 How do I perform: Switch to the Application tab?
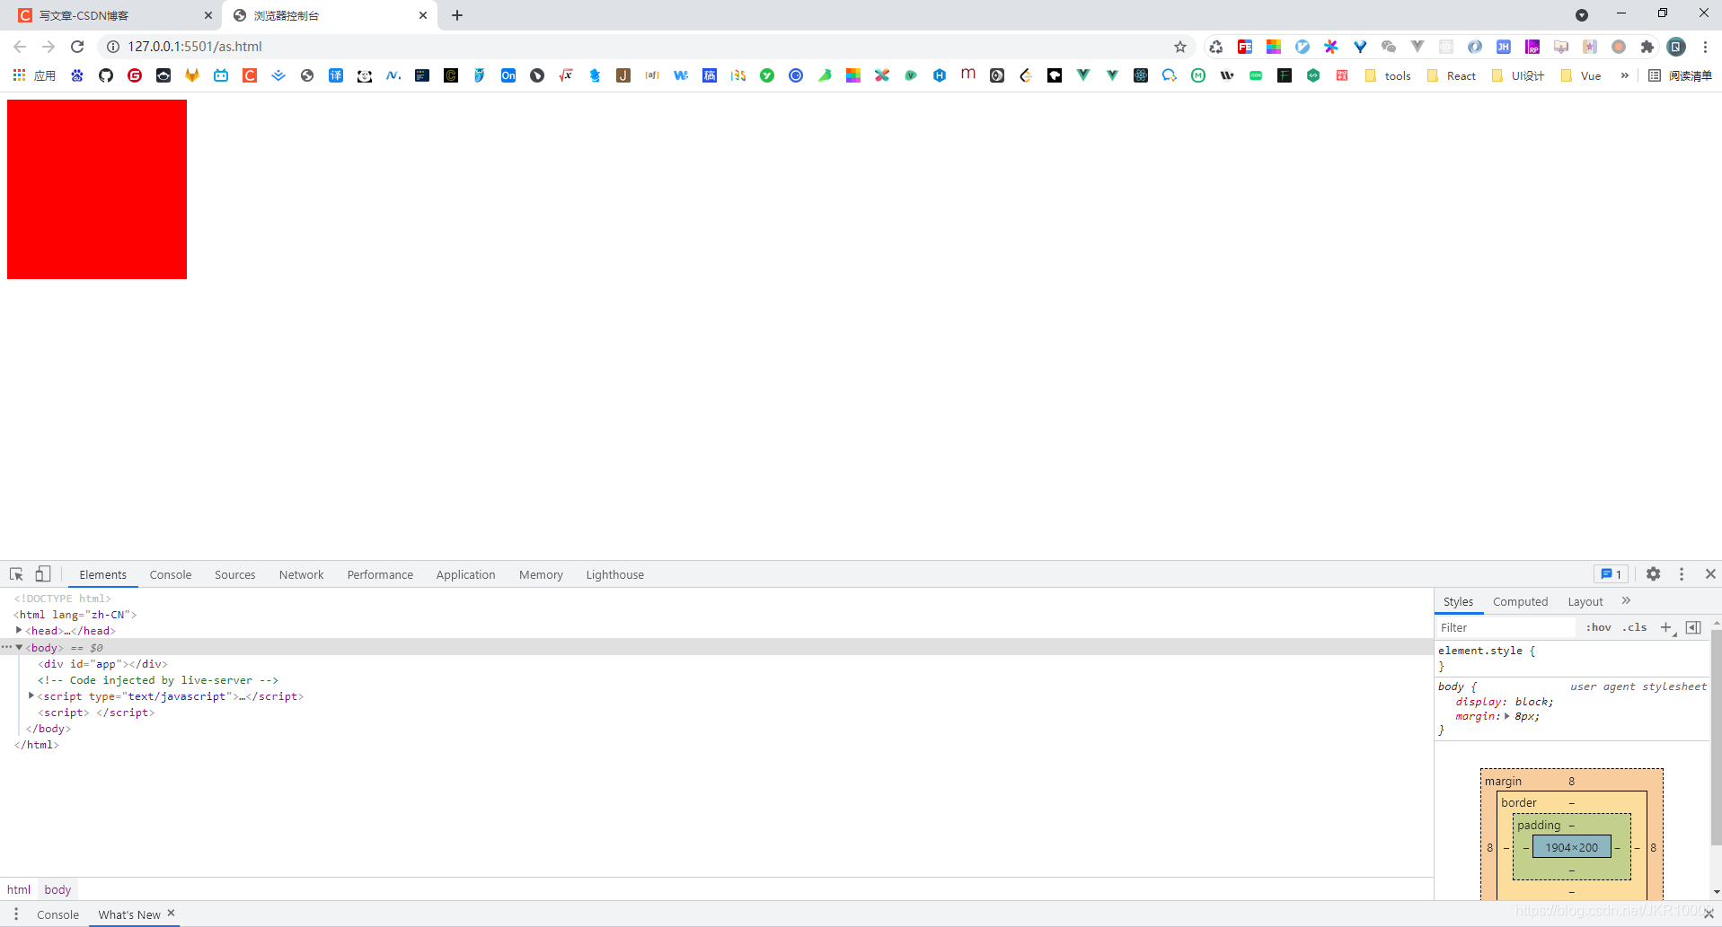pyautogui.click(x=465, y=575)
